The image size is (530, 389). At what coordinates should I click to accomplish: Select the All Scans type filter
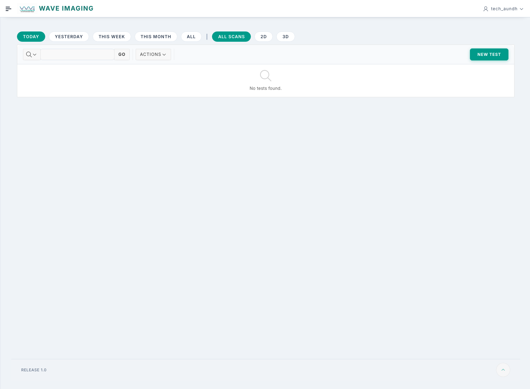tap(231, 37)
